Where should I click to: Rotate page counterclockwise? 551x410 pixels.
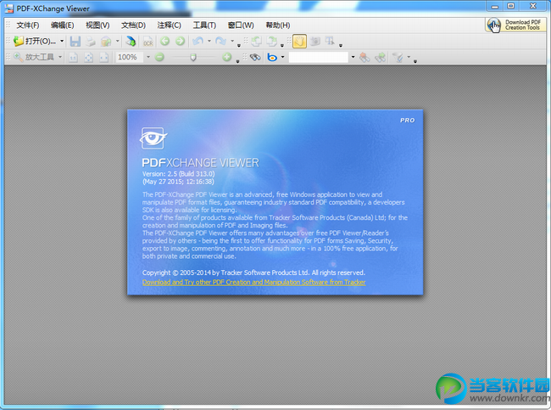(256, 42)
